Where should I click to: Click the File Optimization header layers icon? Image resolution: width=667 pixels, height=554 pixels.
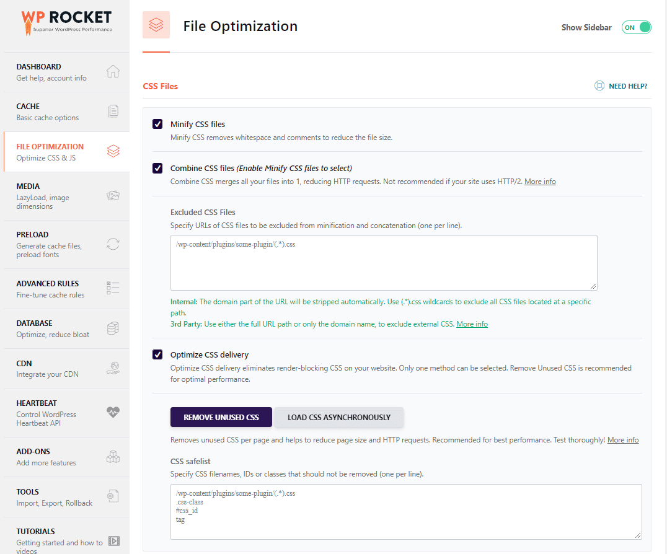click(156, 25)
